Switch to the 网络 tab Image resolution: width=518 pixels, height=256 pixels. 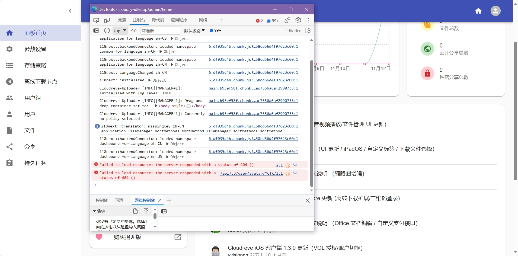point(203,20)
